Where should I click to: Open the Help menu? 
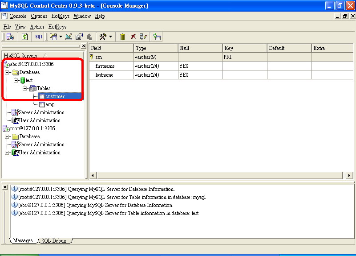[100, 16]
